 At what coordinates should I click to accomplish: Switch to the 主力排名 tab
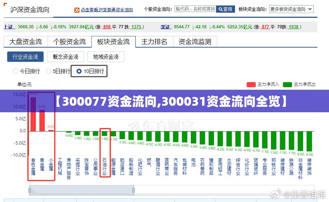(154, 42)
